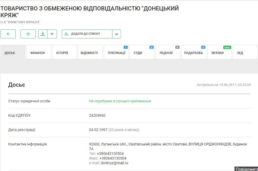The image size is (258, 171).
Task: Click the ЄДРПОУ code 24204960
Action: [97, 115]
